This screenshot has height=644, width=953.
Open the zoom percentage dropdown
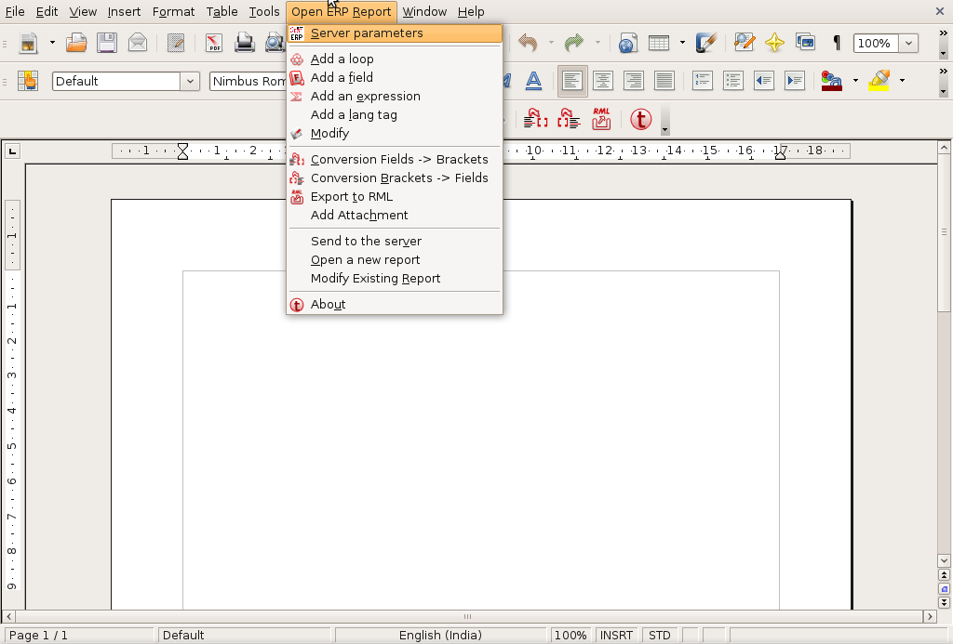tap(908, 43)
